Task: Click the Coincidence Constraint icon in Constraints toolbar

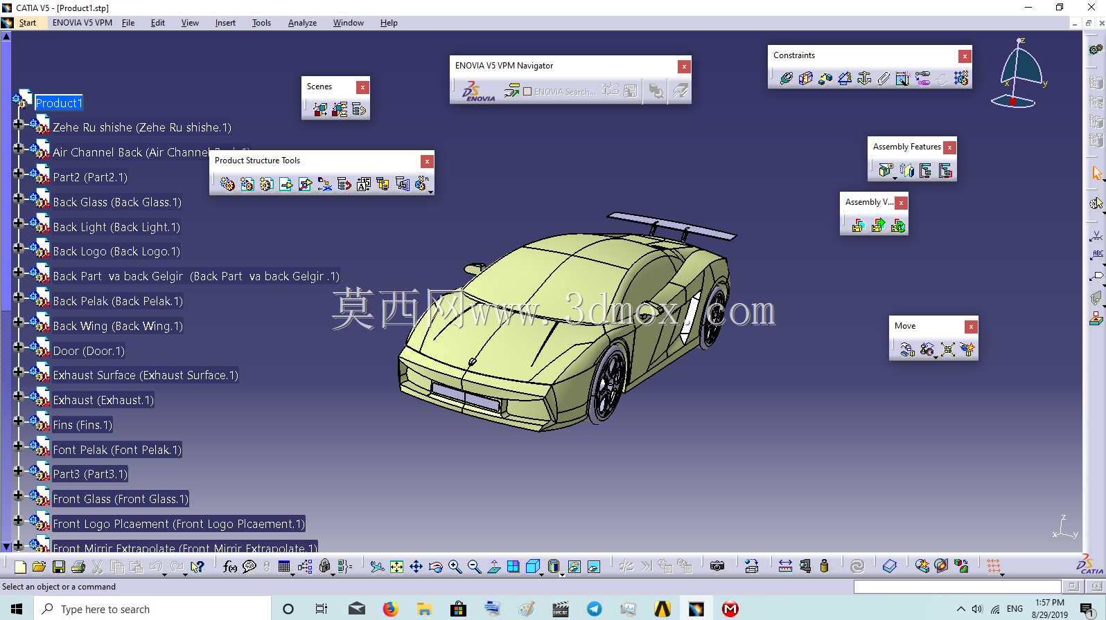Action: point(786,78)
